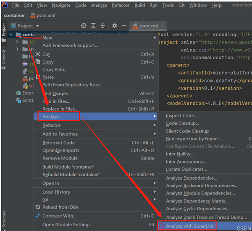
Task: Choose Find in Files...
Action: (96, 101)
